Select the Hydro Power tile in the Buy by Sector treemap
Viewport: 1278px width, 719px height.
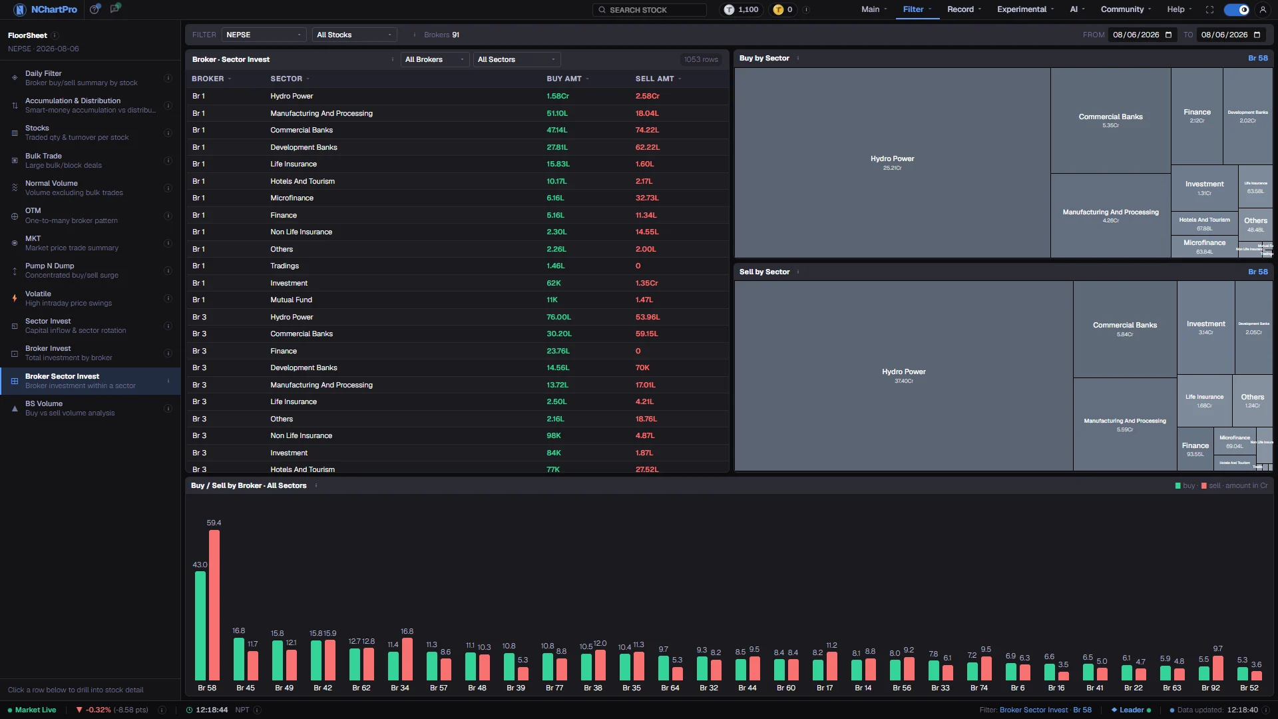tap(892, 162)
